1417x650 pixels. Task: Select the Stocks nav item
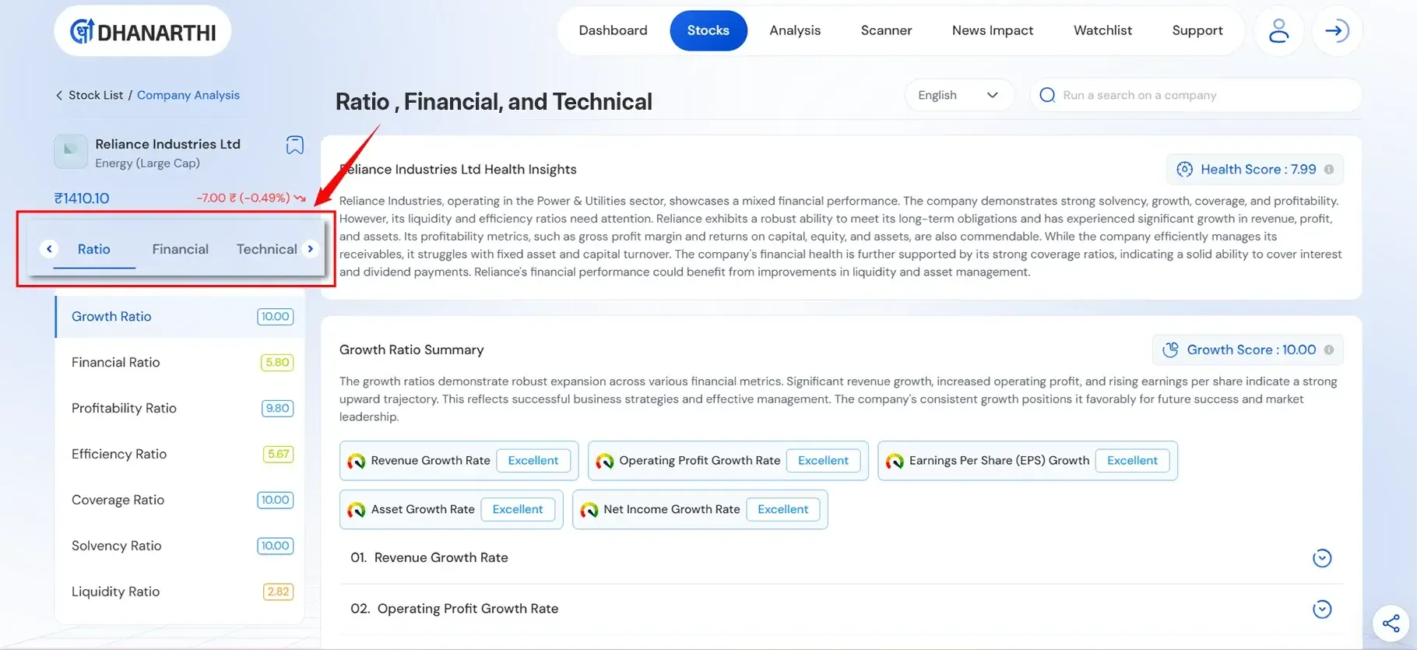(708, 30)
